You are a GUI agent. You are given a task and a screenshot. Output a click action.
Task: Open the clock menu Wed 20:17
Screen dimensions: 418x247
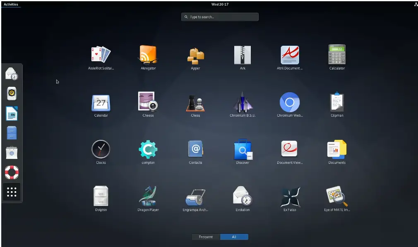tap(220, 4)
